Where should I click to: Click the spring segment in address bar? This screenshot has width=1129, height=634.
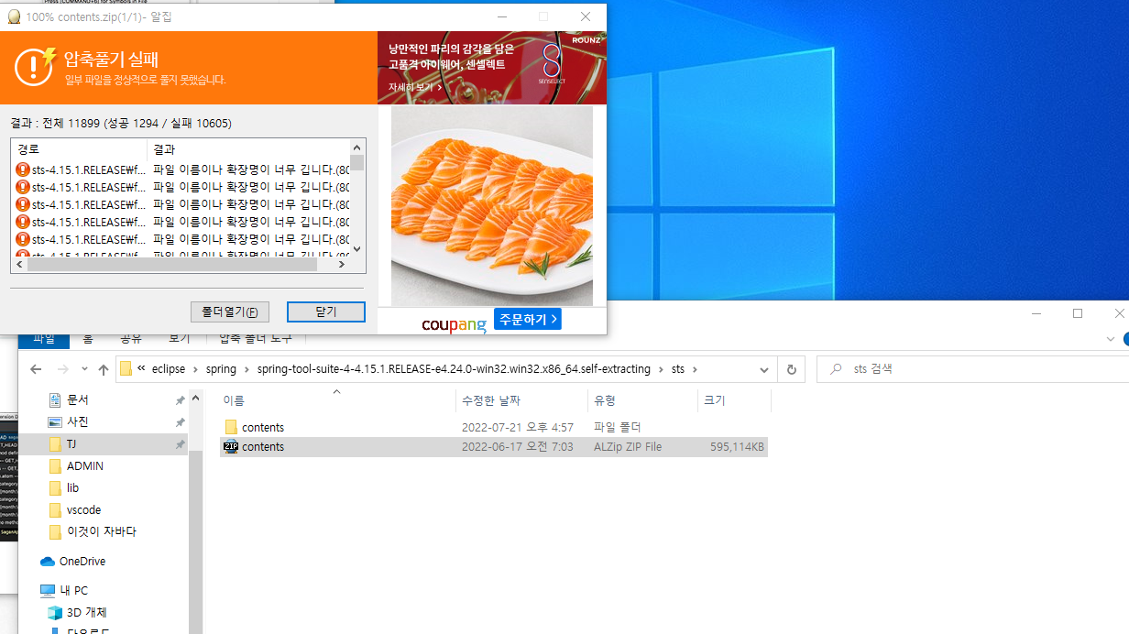point(221,369)
